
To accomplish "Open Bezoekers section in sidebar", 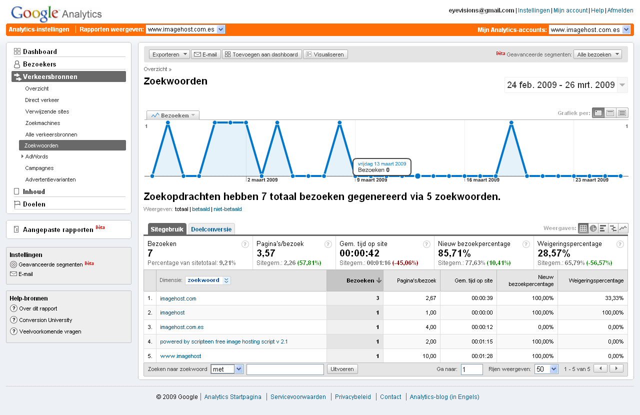I will 39,64.
